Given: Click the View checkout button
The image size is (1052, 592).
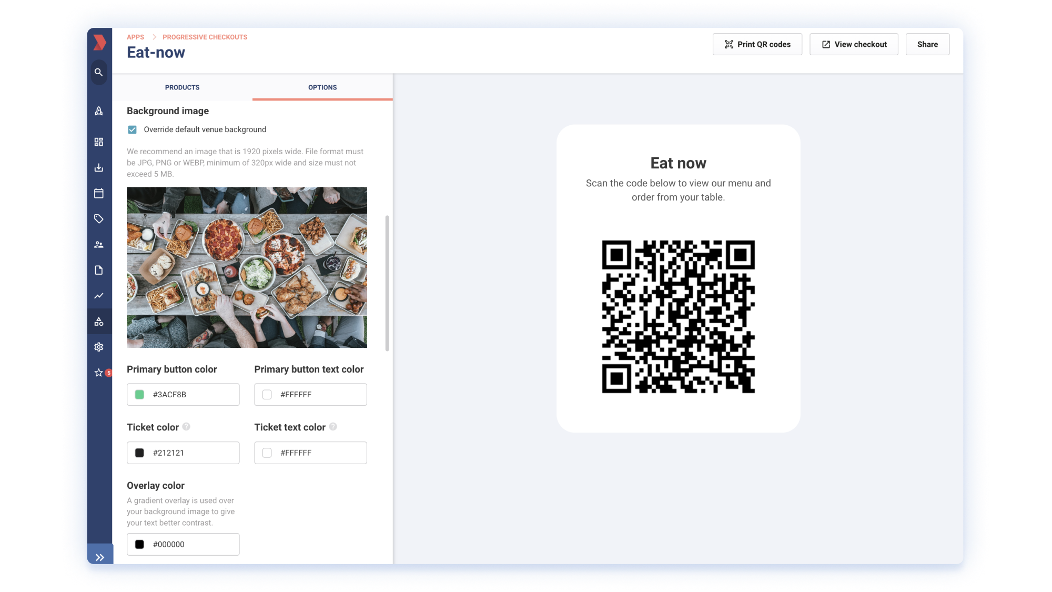Looking at the screenshot, I should coord(854,44).
